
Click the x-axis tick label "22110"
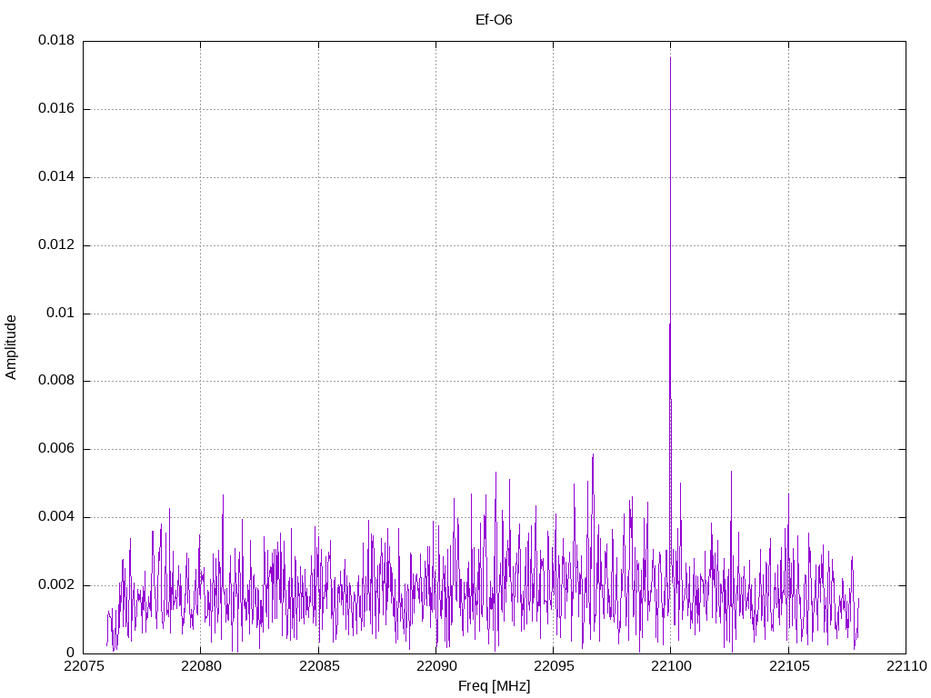pyautogui.click(x=906, y=666)
